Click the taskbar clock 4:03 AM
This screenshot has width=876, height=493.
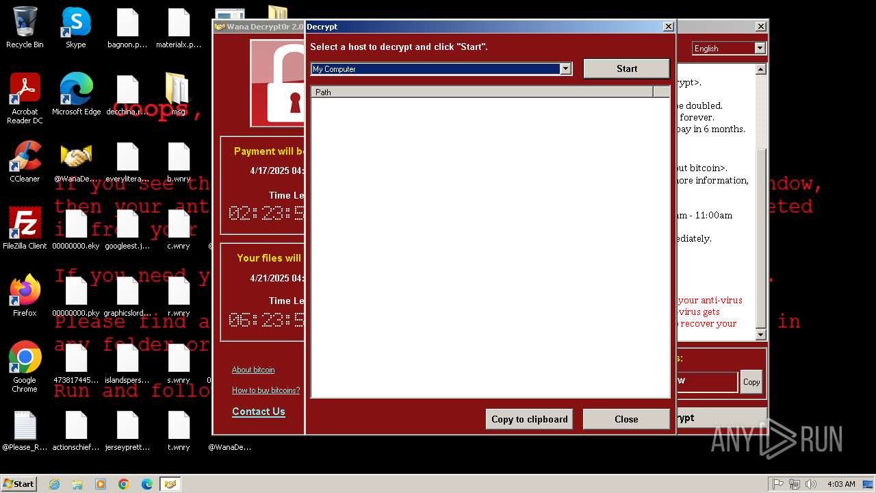coord(841,484)
